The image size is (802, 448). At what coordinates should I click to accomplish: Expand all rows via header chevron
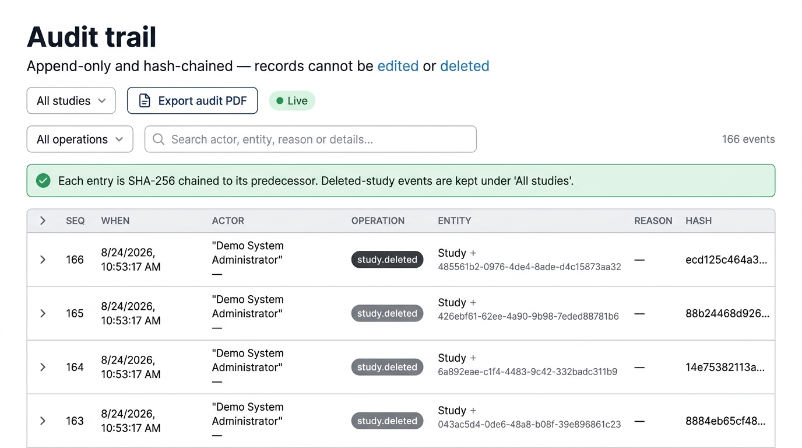click(43, 220)
